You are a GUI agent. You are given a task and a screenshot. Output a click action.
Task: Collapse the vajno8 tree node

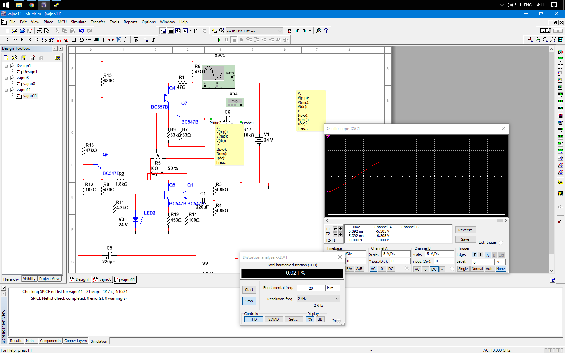(x=6, y=78)
